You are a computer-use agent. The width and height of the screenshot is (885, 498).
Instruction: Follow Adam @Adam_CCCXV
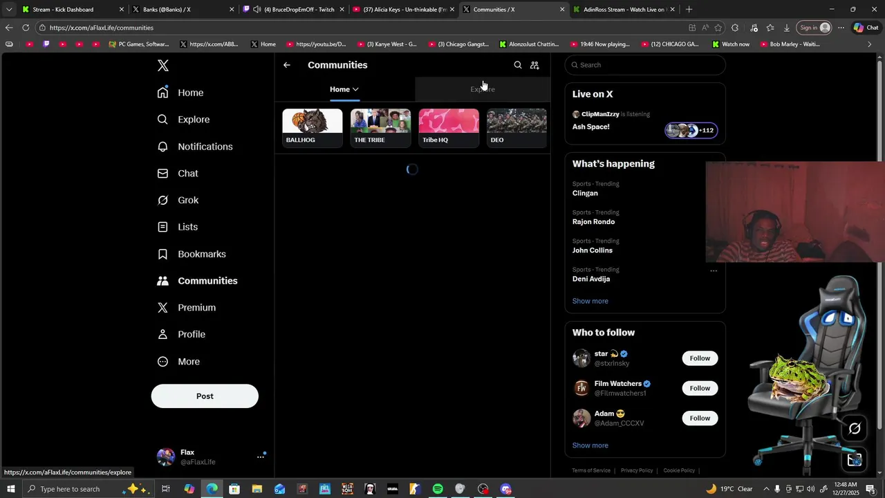coord(700,418)
